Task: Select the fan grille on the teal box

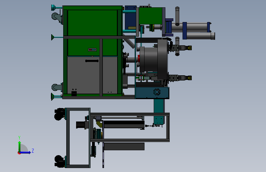Action: (x=157, y=92)
